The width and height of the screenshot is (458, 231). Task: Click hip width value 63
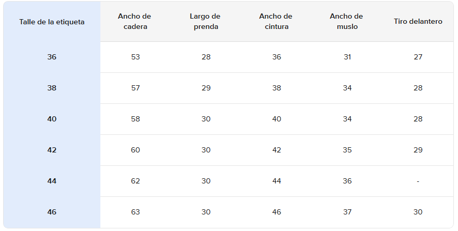click(x=136, y=212)
